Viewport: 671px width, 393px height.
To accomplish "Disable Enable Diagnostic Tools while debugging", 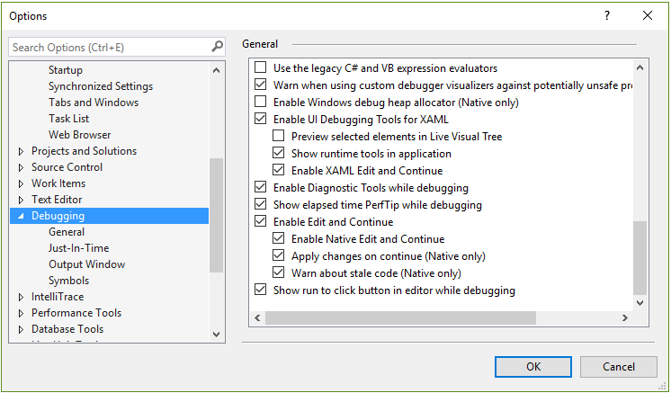I will [x=261, y=188].
